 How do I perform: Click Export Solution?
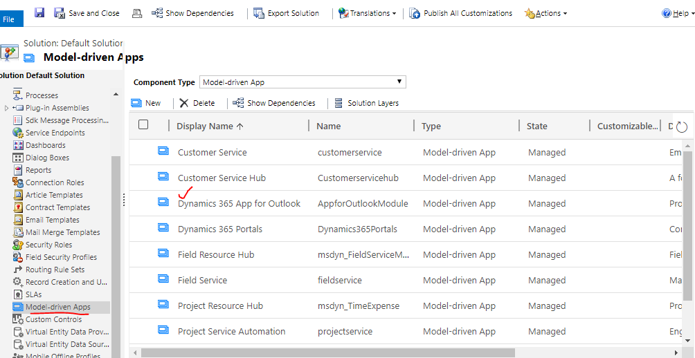287,13
